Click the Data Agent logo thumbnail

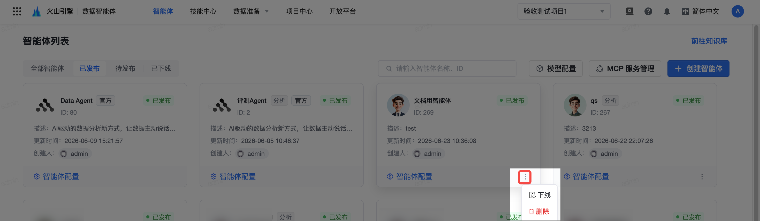pyautogui.click(x=45, y=105)
